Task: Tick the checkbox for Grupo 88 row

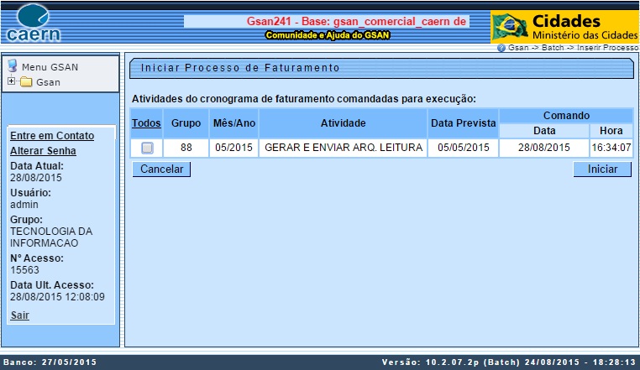Action: point(147,149)
